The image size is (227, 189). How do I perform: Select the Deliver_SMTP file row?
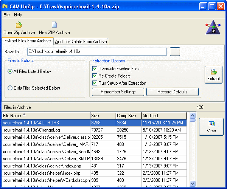(x=94, y=159)
